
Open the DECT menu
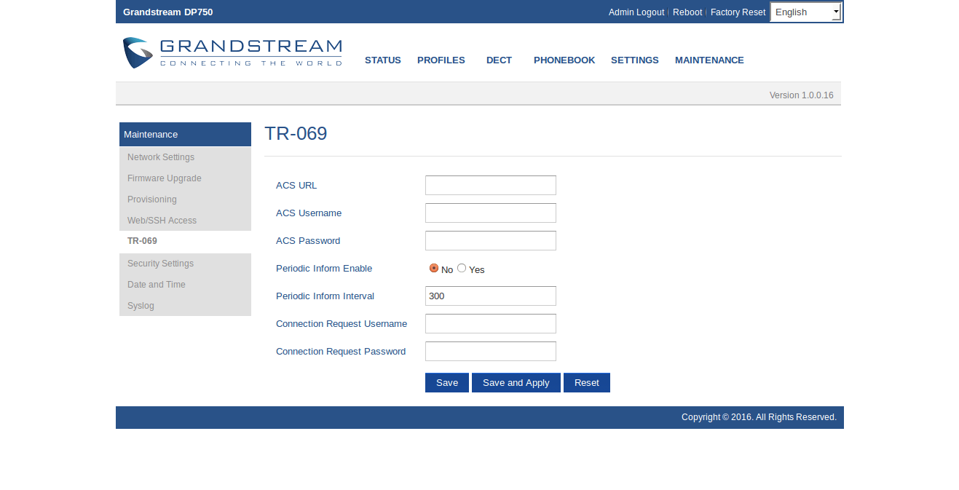click(x=499, y=60)
